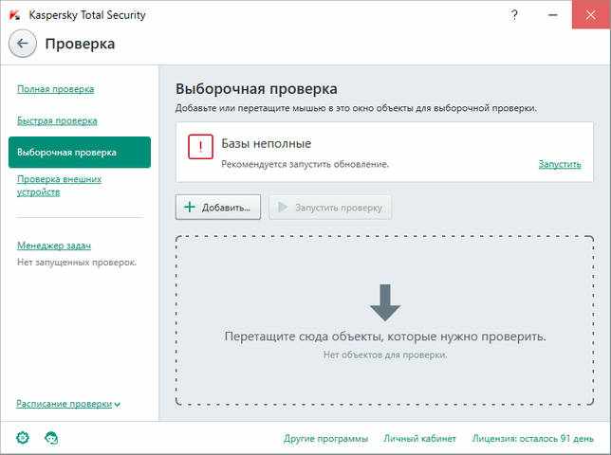
Task: Open settings via the gear icon
Action: [23, 438]
